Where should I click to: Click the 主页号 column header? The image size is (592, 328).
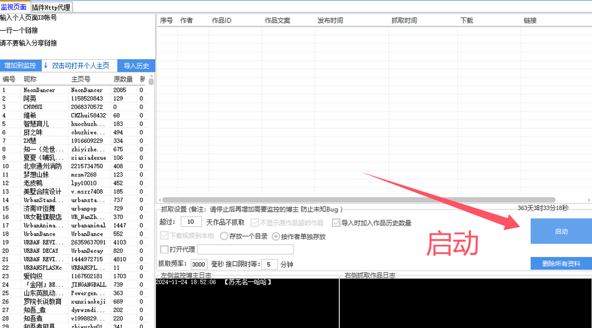[81, 79]
